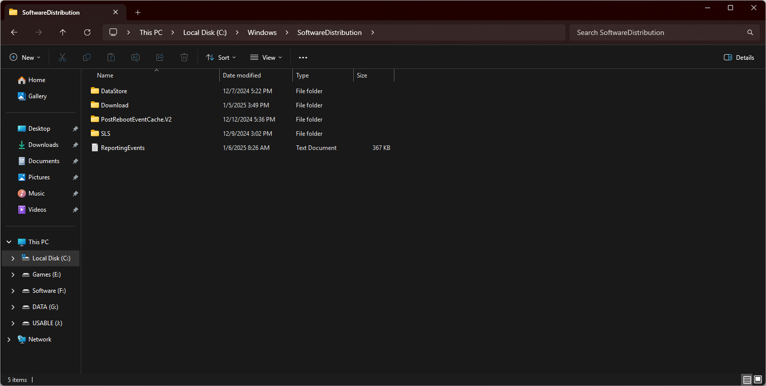Click the Paste clipboard icon

coord(111,57)
